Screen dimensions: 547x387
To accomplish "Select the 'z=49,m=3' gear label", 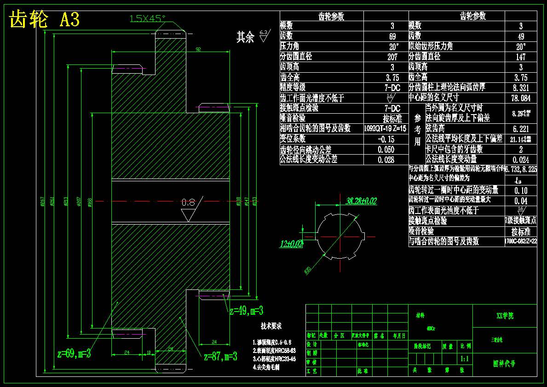I will tap(246, 311).
